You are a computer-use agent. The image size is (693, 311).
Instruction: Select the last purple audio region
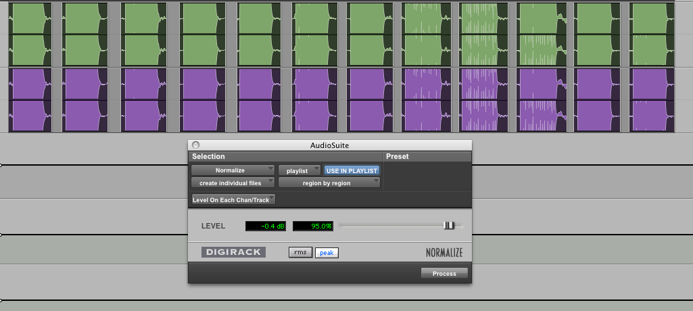652,100
